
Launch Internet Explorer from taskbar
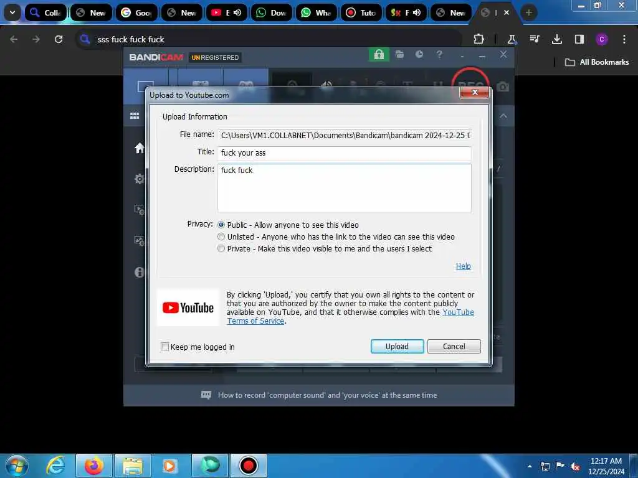55,466
